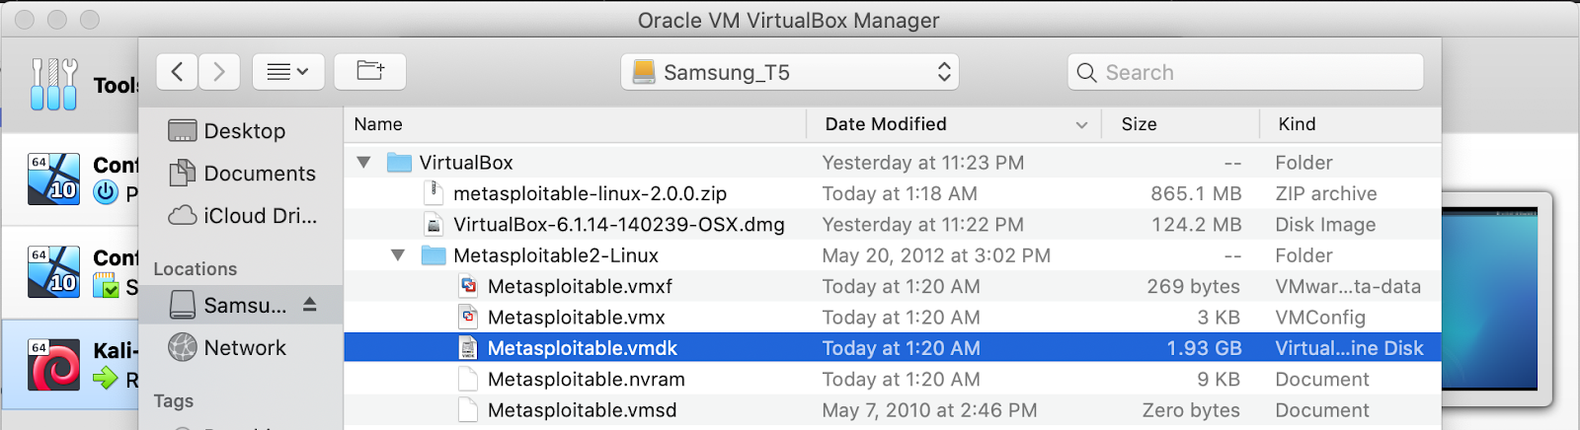Select the Kali Linux VM icon
The height and width of the screenshot is (430, 1580).
[54, 365]
